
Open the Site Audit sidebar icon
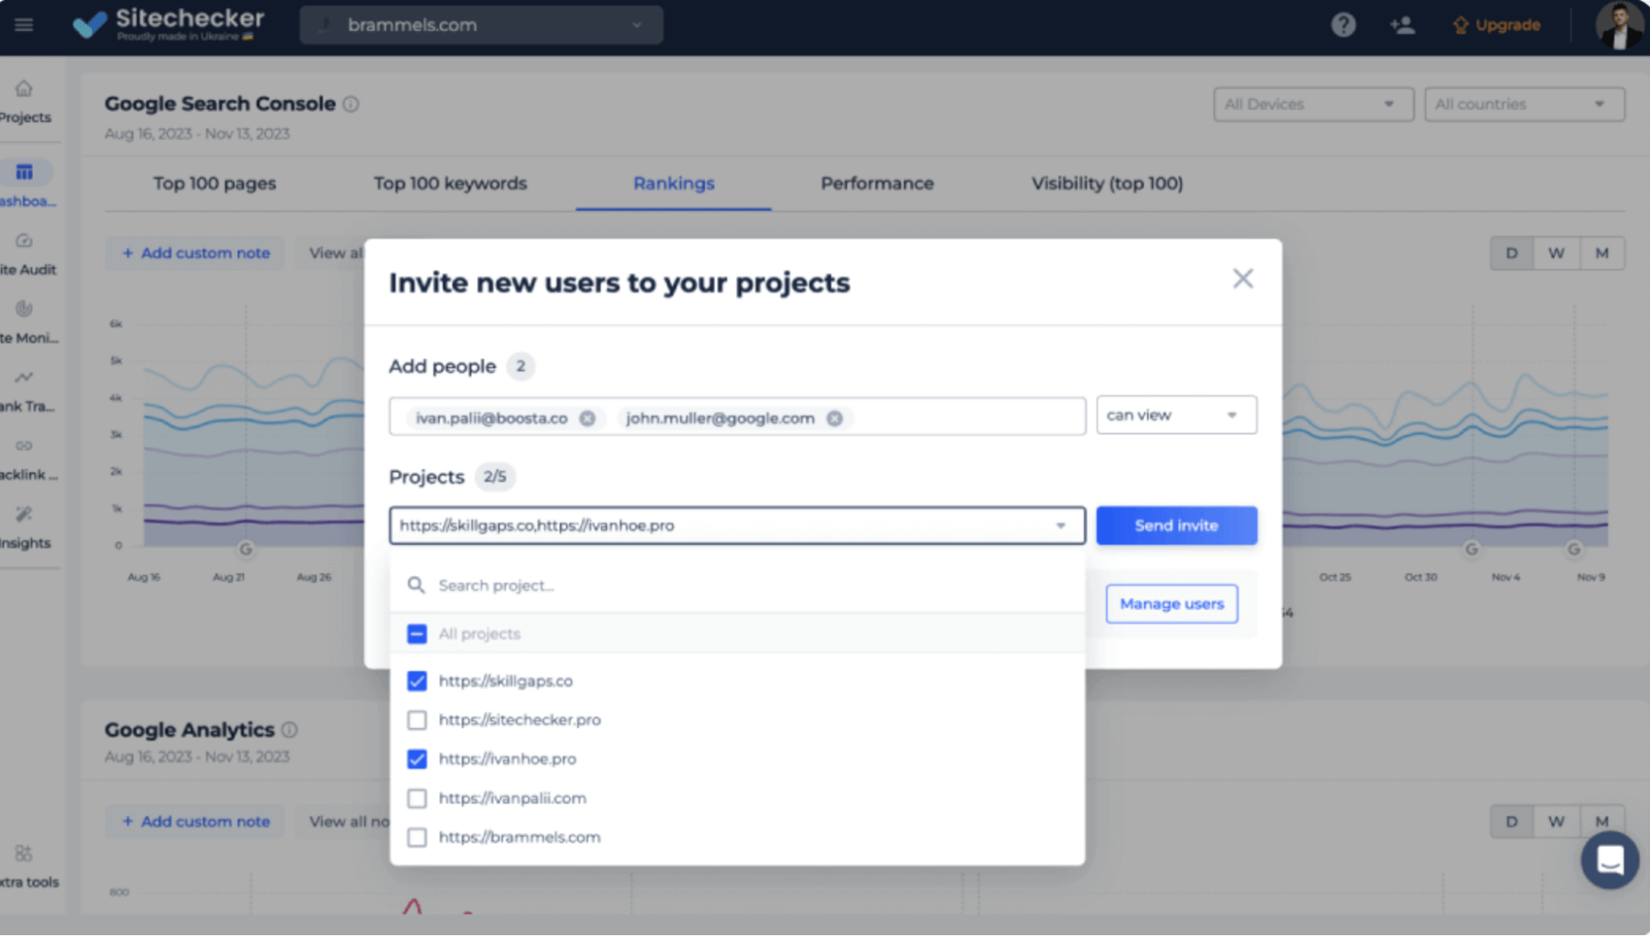tap(24, 242)
